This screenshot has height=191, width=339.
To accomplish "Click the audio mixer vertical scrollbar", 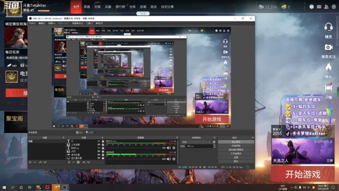I will [x=178, y=152].
